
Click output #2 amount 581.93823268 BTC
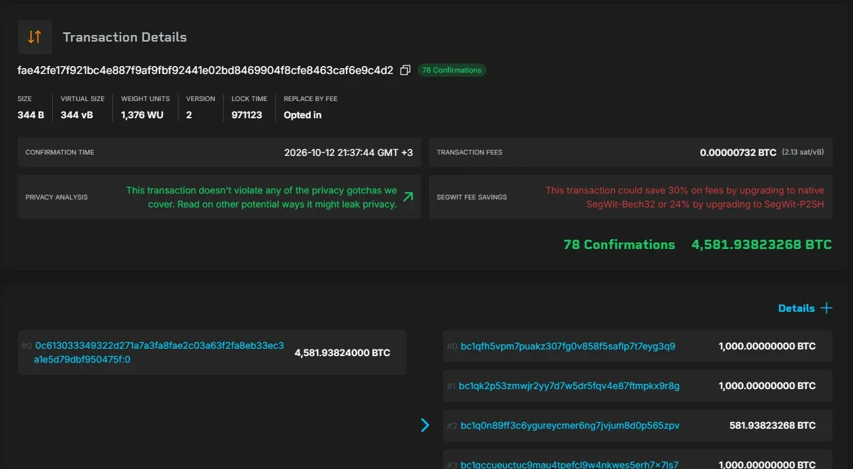click(772, 425)
